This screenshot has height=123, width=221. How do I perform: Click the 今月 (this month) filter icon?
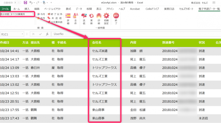pos(38,14)
